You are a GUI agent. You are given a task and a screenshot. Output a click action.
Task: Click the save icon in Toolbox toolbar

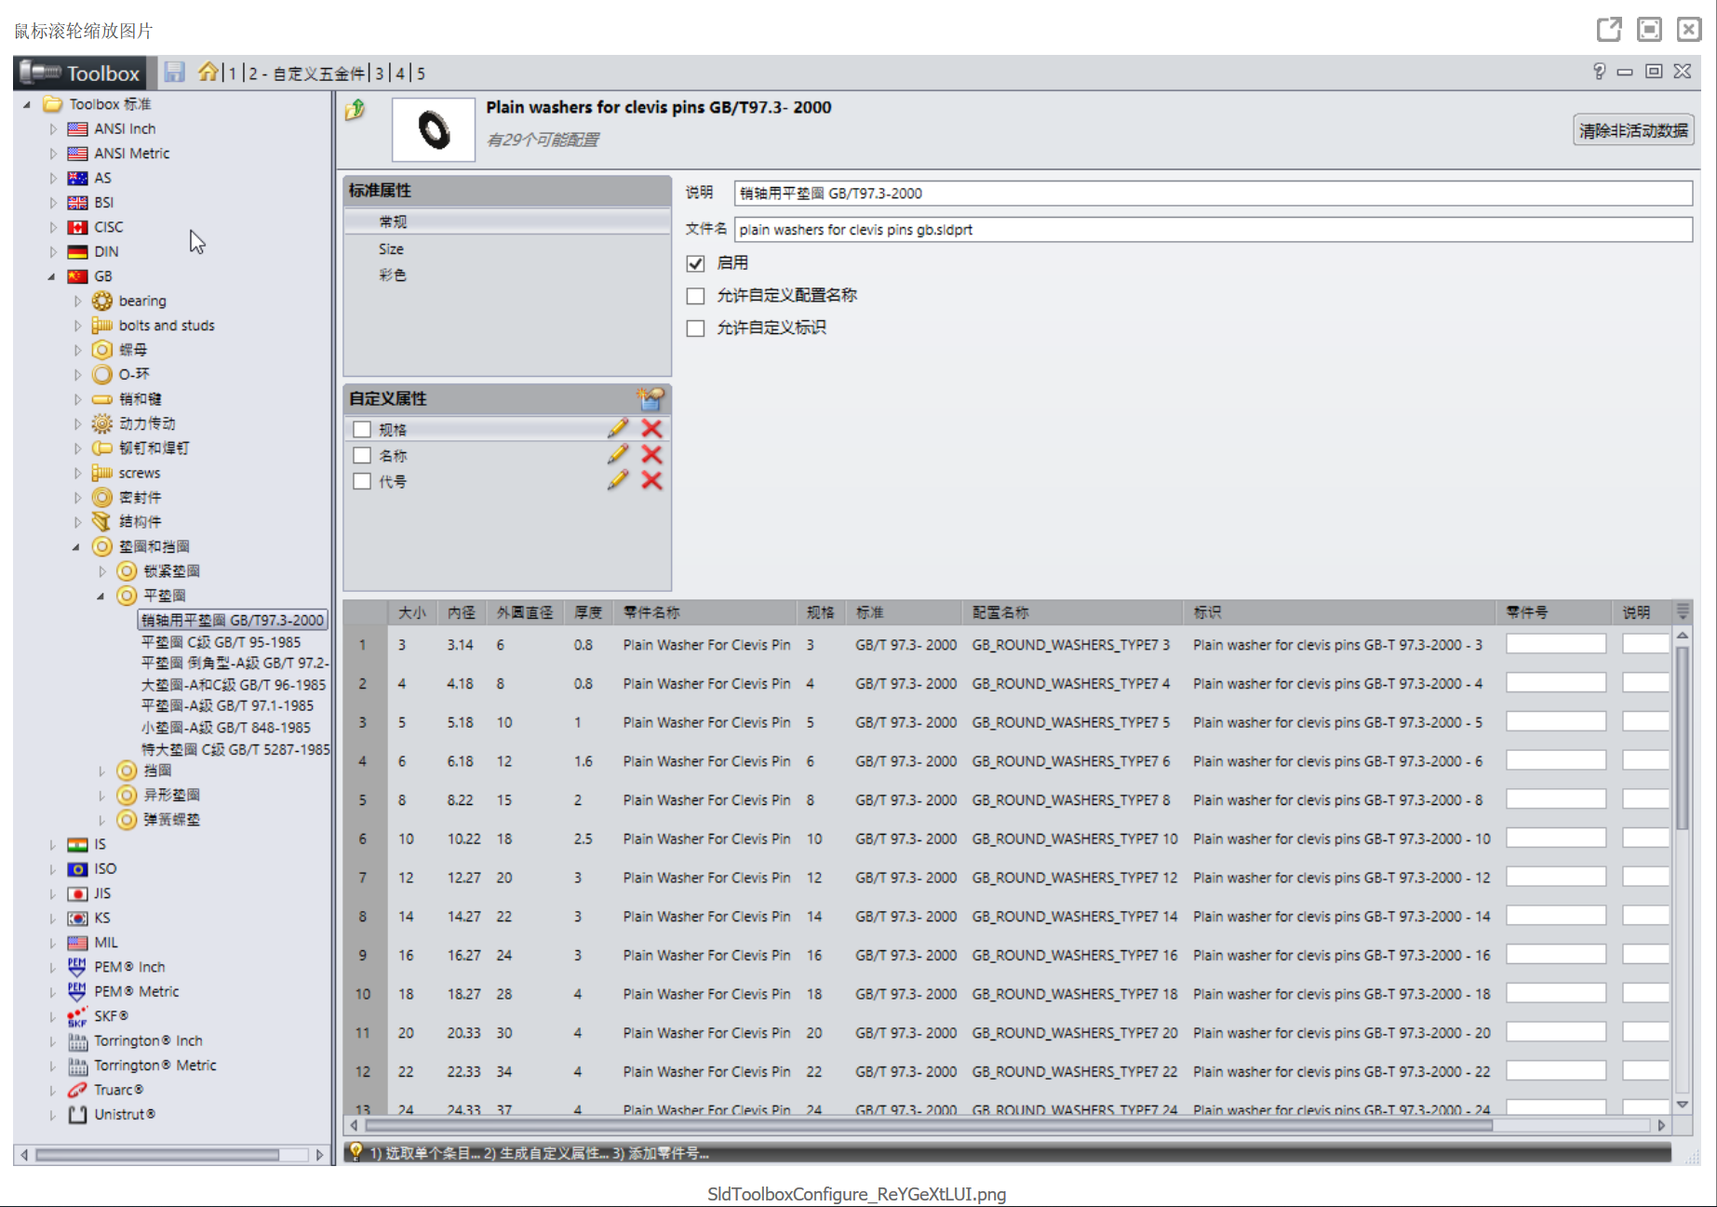(174, 72)
